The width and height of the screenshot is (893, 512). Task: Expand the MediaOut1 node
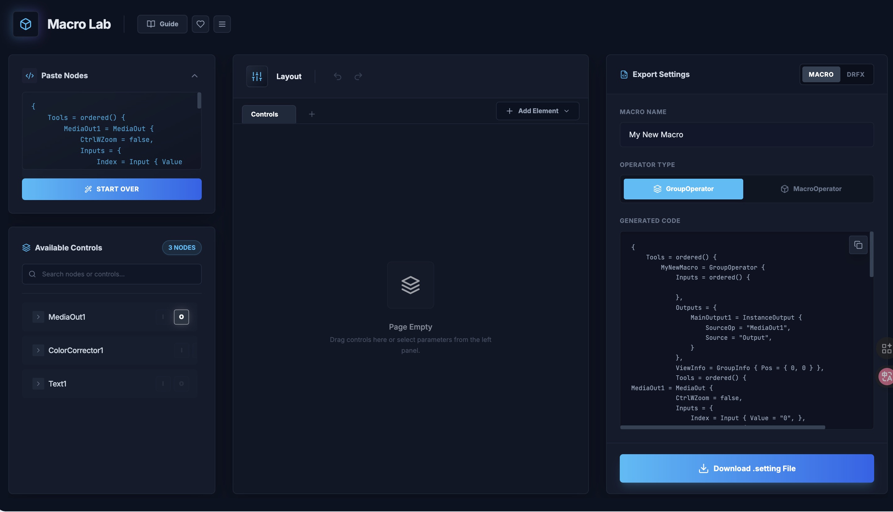[38, 317]
